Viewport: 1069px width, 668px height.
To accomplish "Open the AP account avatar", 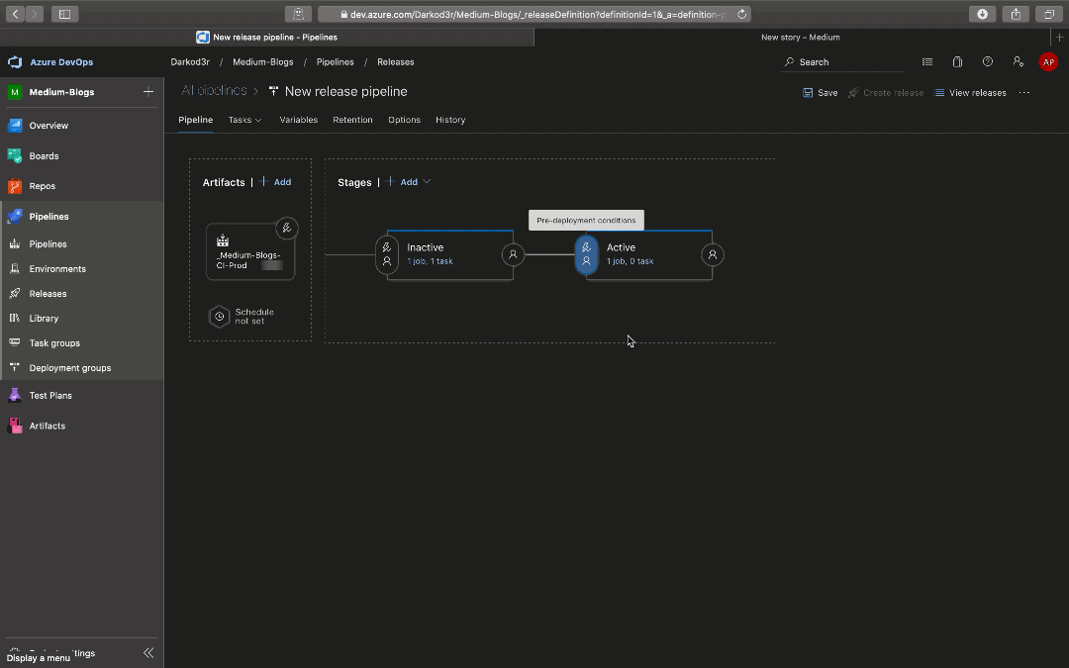I will point(1048,62).
